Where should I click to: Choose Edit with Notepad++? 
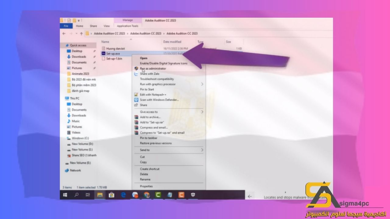point(153,95)
